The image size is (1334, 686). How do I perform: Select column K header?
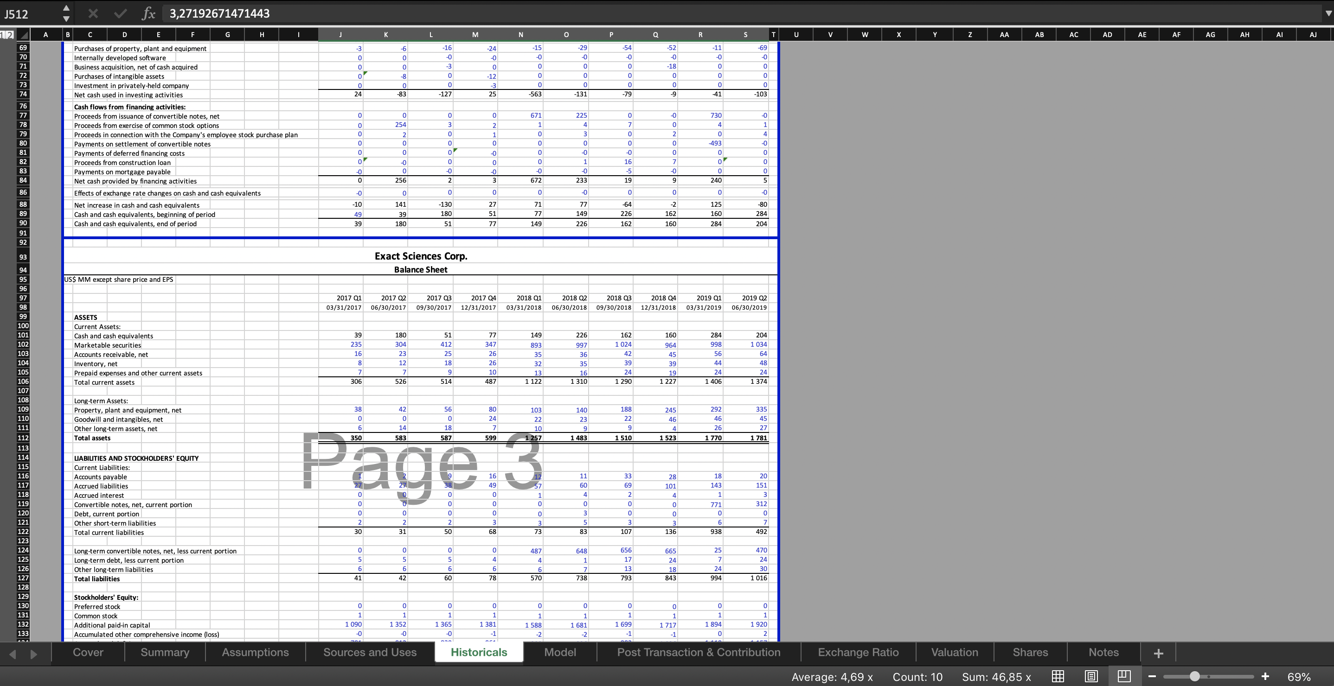click(386, 35)
